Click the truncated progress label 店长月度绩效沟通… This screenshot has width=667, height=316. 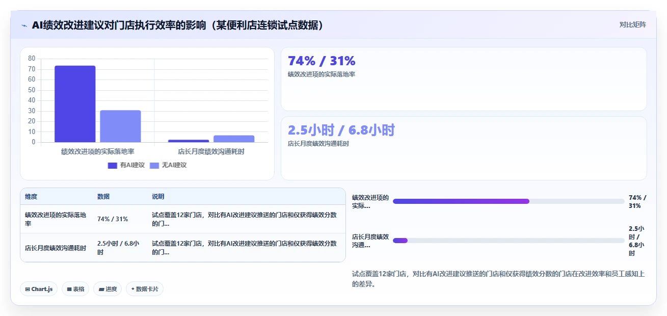coord(370,241)
